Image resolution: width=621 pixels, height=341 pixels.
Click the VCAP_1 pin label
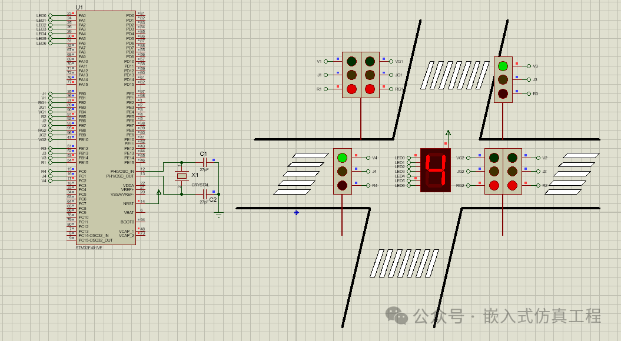(x=127, y=231)
